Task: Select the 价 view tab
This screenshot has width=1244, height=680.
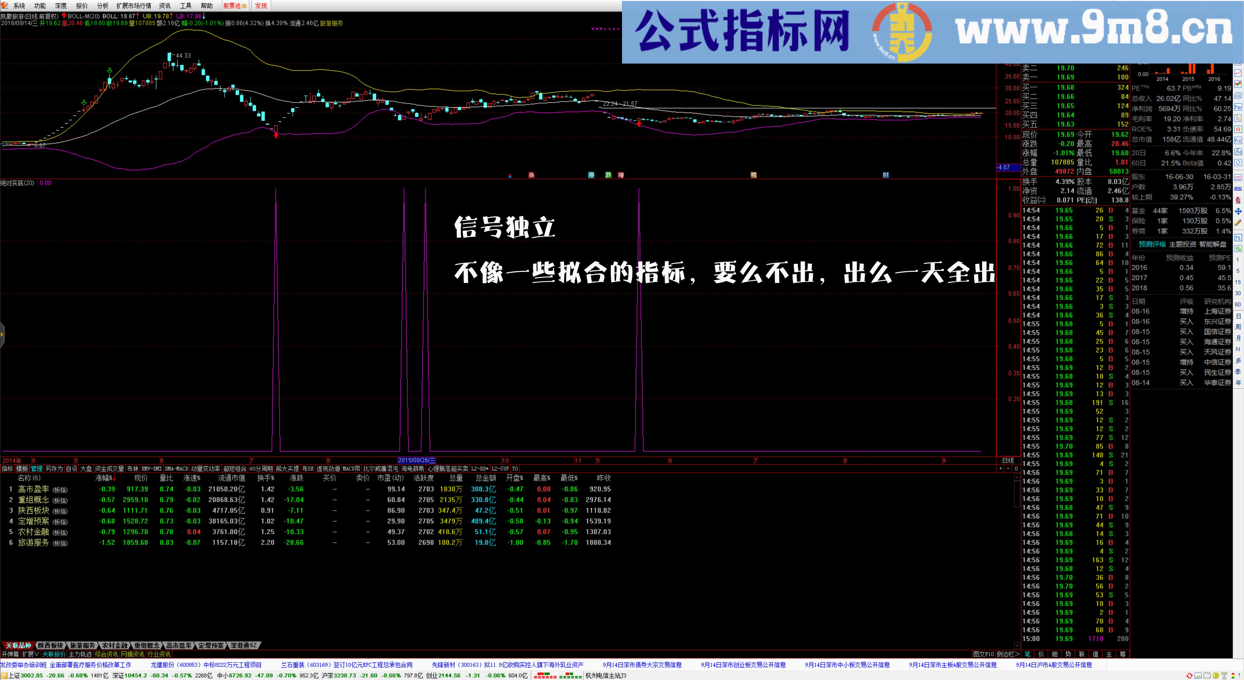Action: [x=1041, y=654]
